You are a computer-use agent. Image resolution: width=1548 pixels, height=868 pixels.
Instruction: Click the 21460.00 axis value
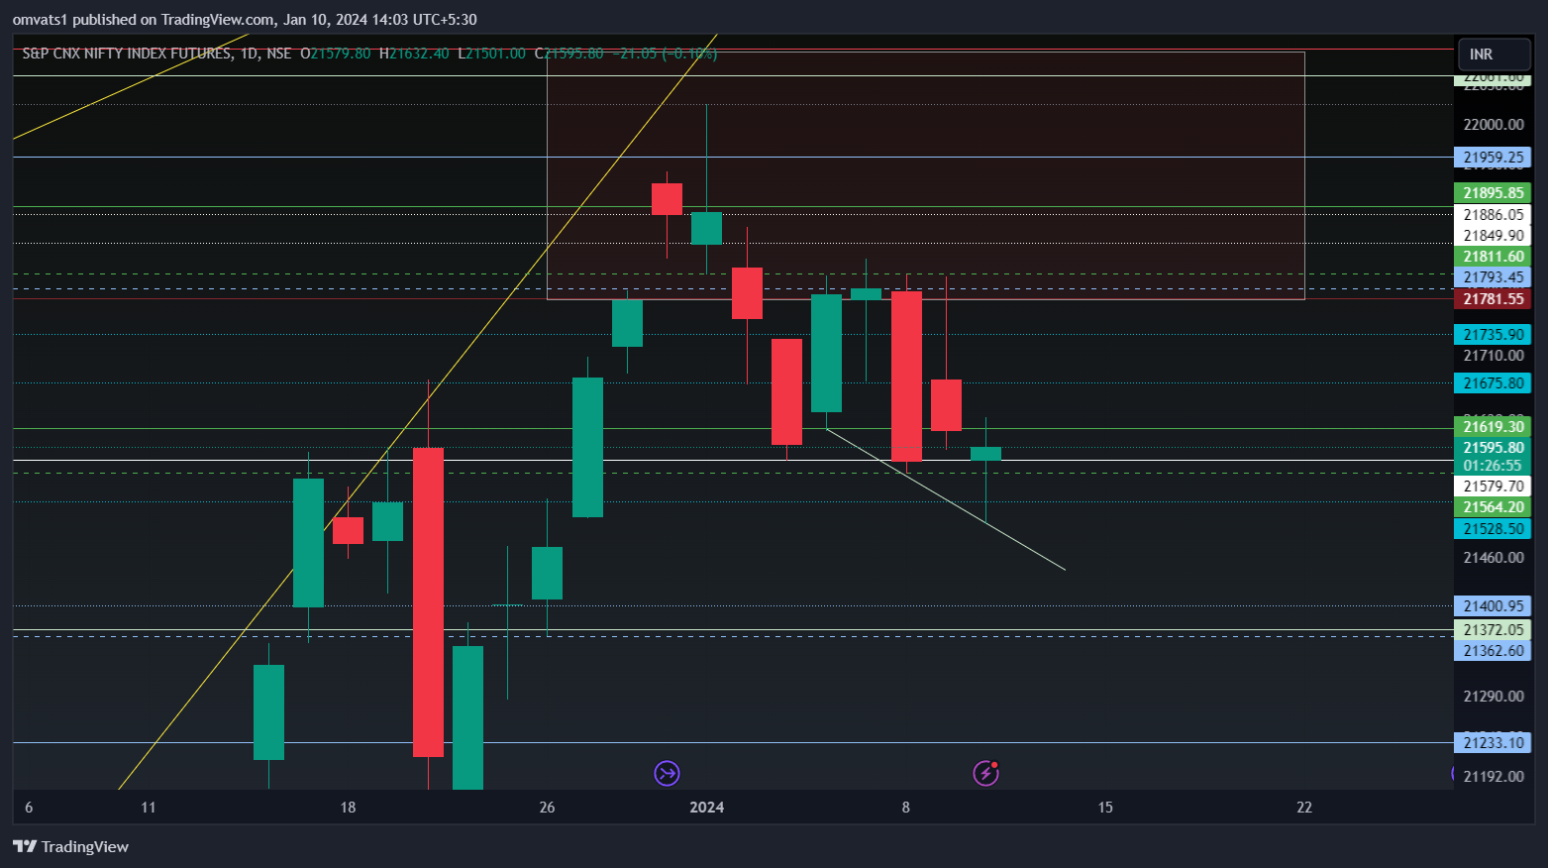[x=1494, y=558]
